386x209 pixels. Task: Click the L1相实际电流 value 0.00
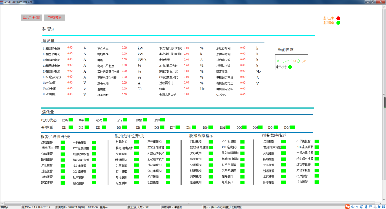pos(70,48)
